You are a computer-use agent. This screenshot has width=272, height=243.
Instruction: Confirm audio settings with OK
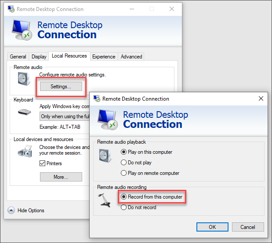tap(212, 227)
